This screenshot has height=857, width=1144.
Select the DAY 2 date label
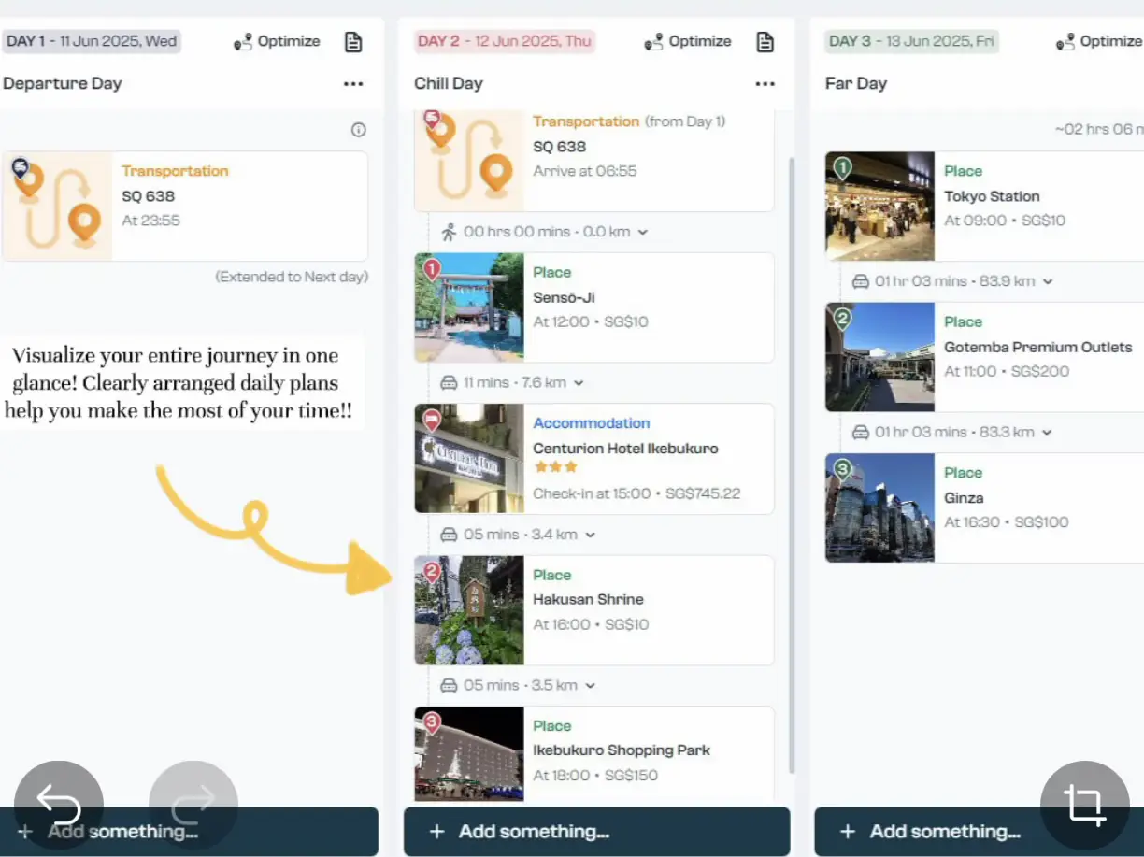504,41
